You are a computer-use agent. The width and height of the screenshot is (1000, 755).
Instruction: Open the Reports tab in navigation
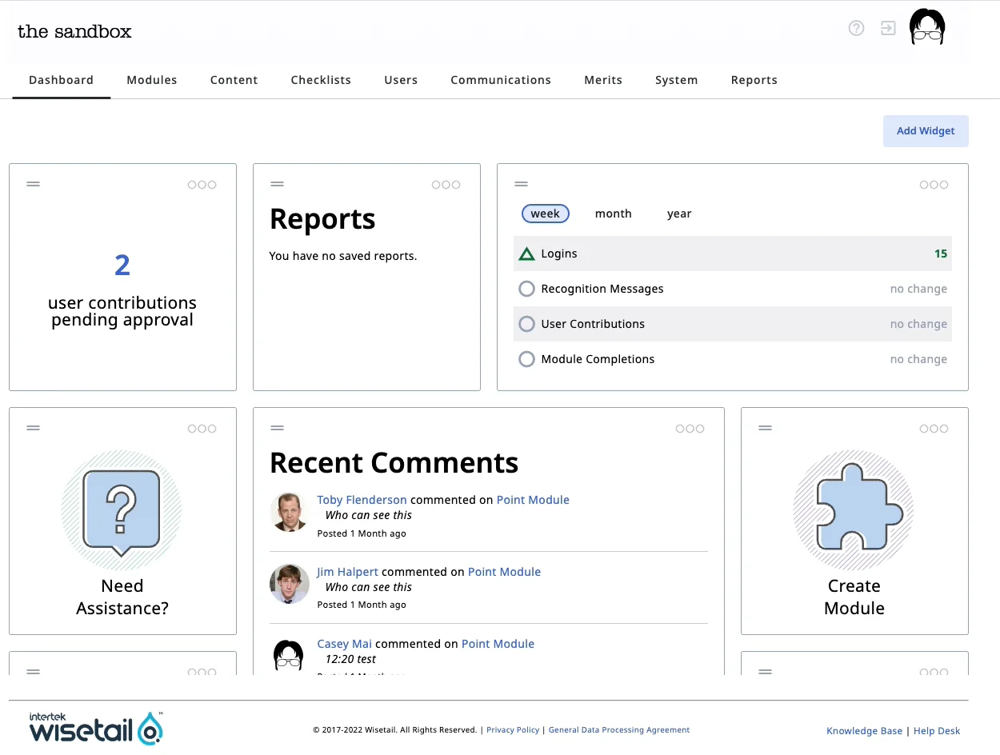(x=754, y=80)
